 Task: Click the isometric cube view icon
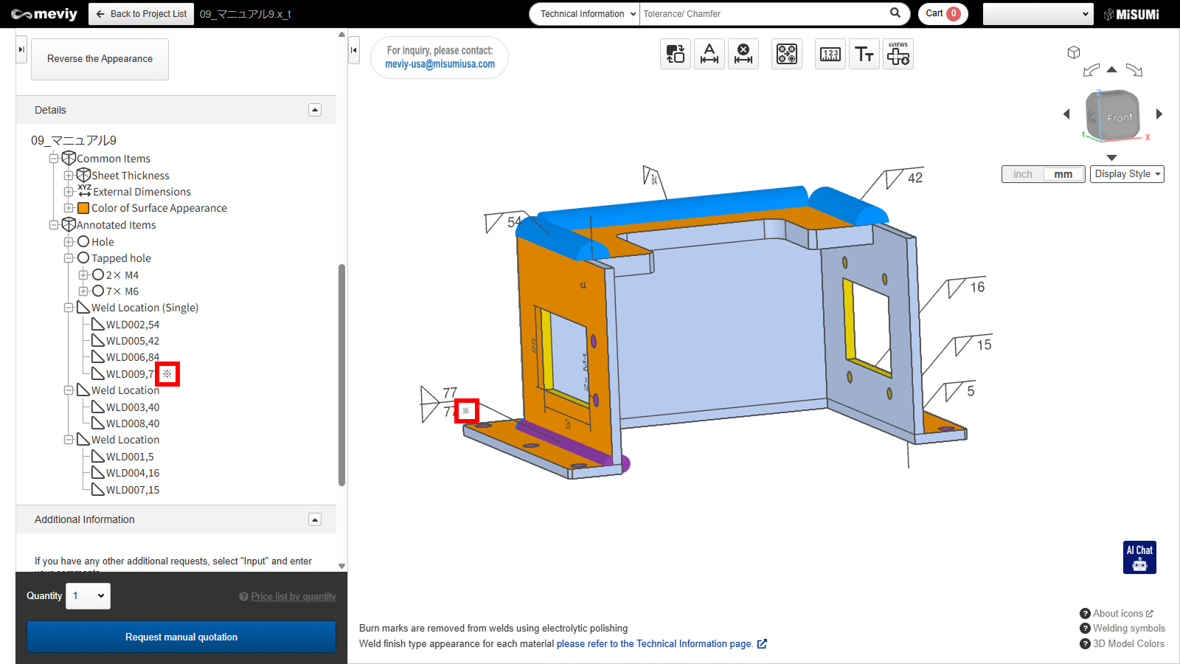(1074, 52)
